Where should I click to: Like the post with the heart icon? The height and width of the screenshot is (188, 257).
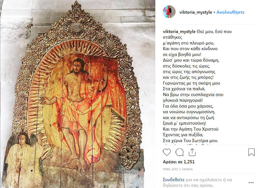point(167,152)
